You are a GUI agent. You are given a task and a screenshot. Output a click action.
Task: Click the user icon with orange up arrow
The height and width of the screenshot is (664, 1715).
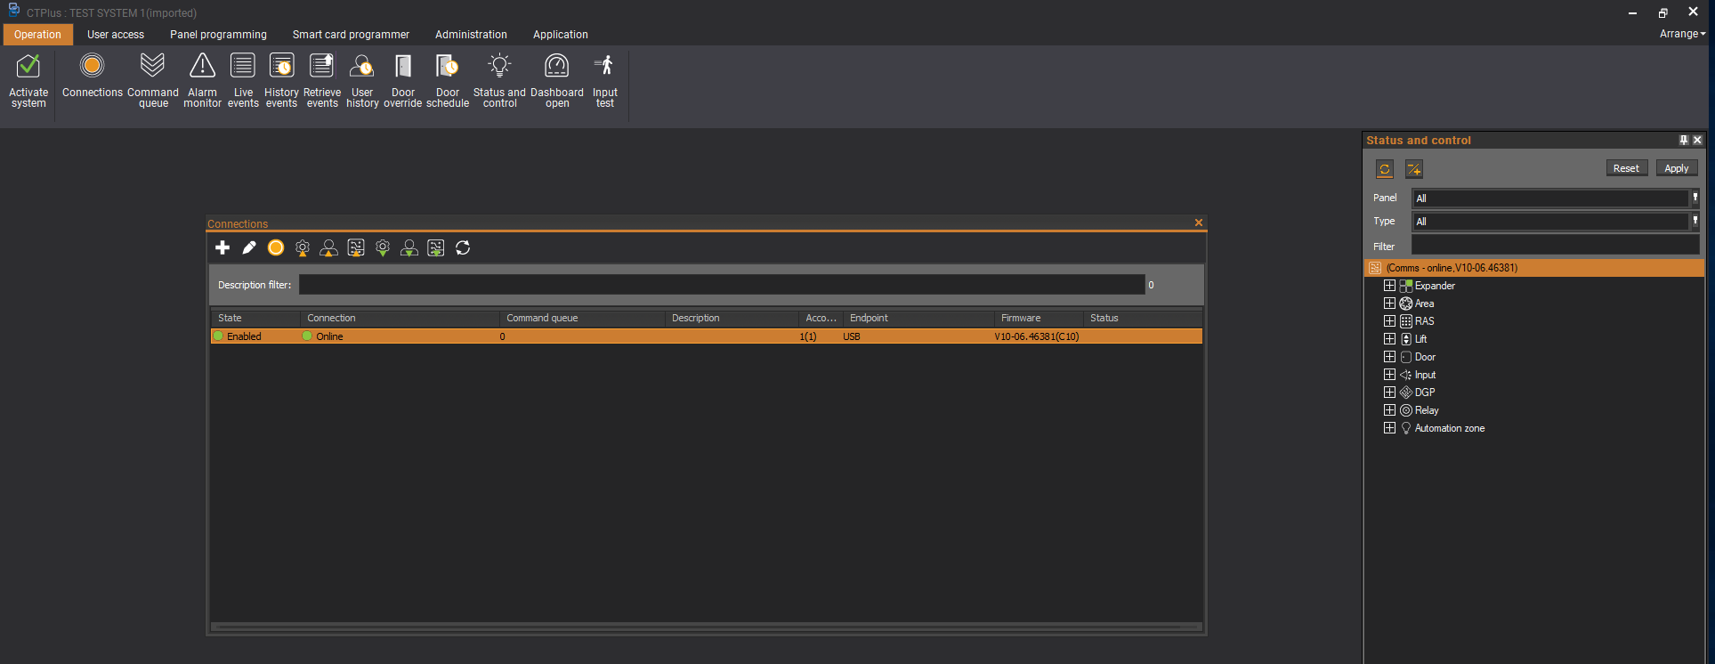coord(329,247)
